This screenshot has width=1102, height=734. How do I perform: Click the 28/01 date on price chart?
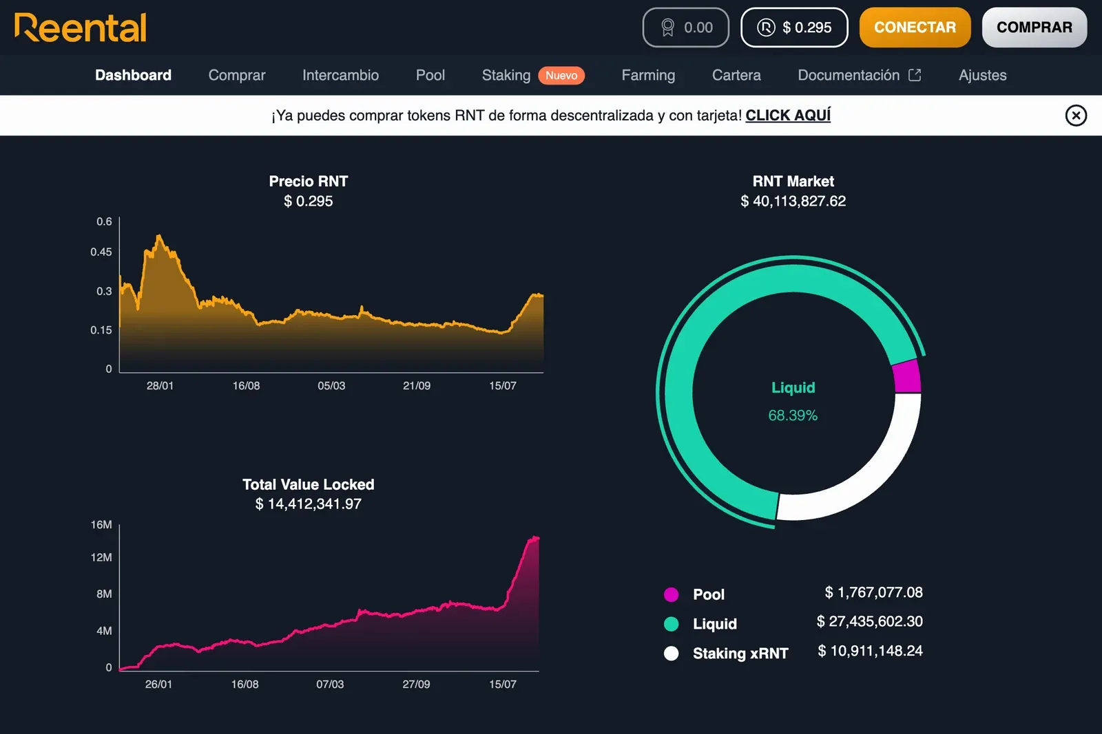click(x=160, y=386)
